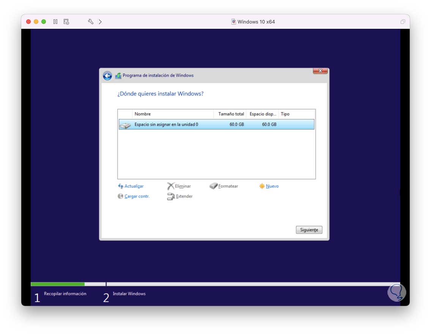This screenshot has width=431, height=334.
Task: Click the 'Windows 10 x64' window title
Action: click(x=256, y=22)
